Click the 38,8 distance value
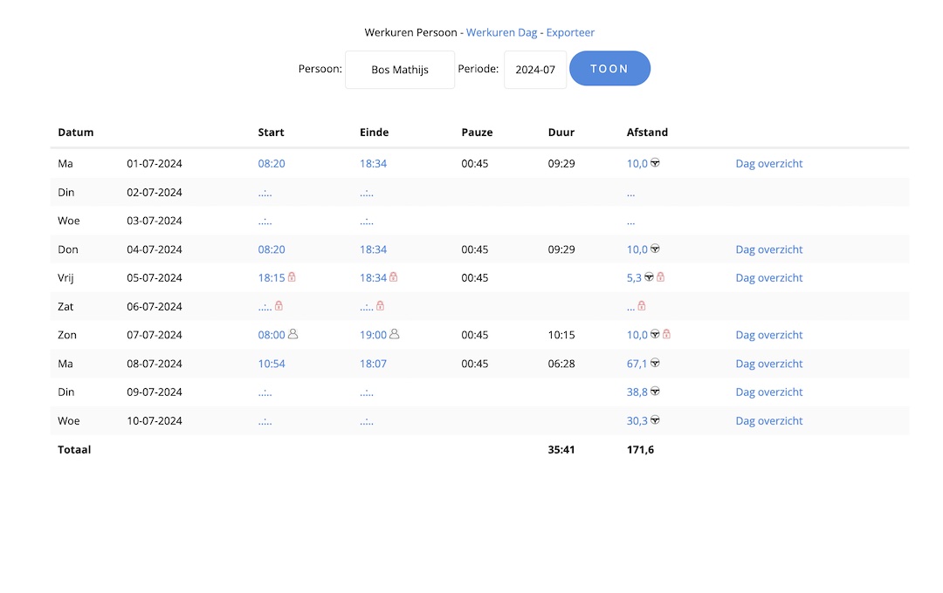This screenshot has width=943, height=593. coord(637,392)
